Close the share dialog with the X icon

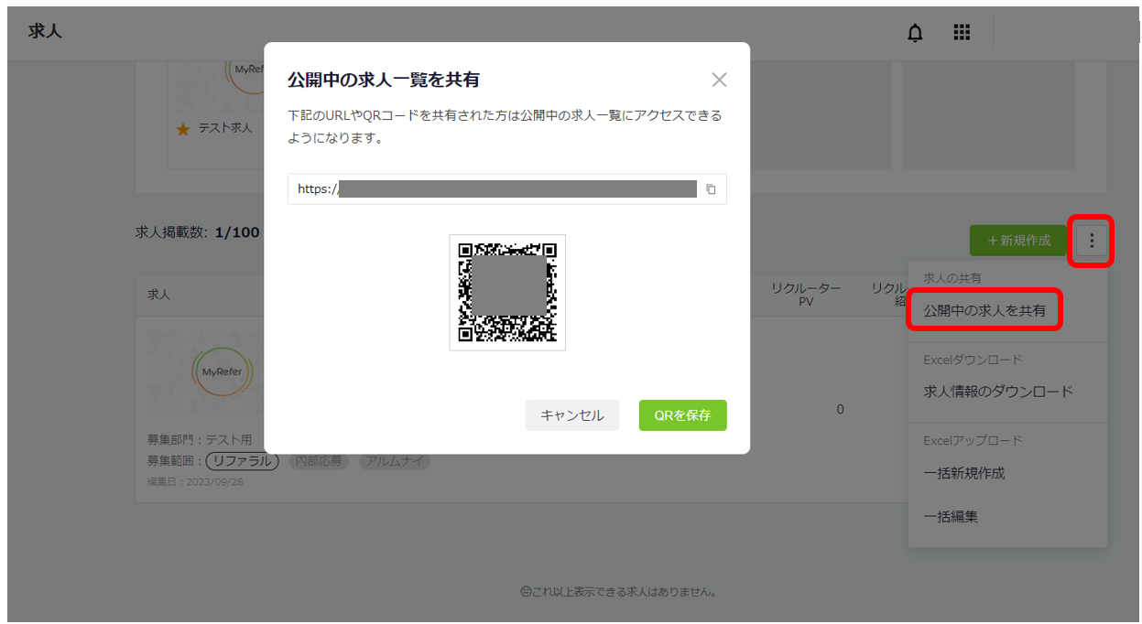point(720,80)
